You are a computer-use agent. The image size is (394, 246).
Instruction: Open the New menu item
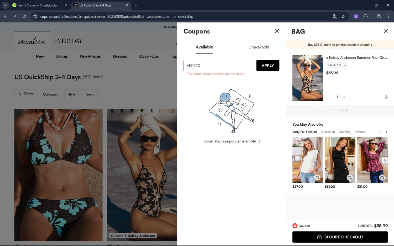pyautogui.click(x=40, y=56)
